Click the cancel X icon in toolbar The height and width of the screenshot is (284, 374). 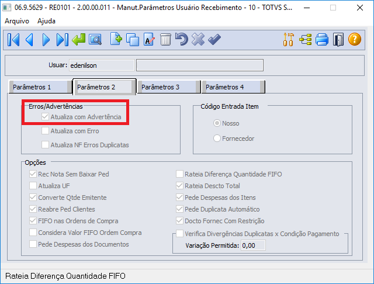pyautogui.click(x=198, y=39)
